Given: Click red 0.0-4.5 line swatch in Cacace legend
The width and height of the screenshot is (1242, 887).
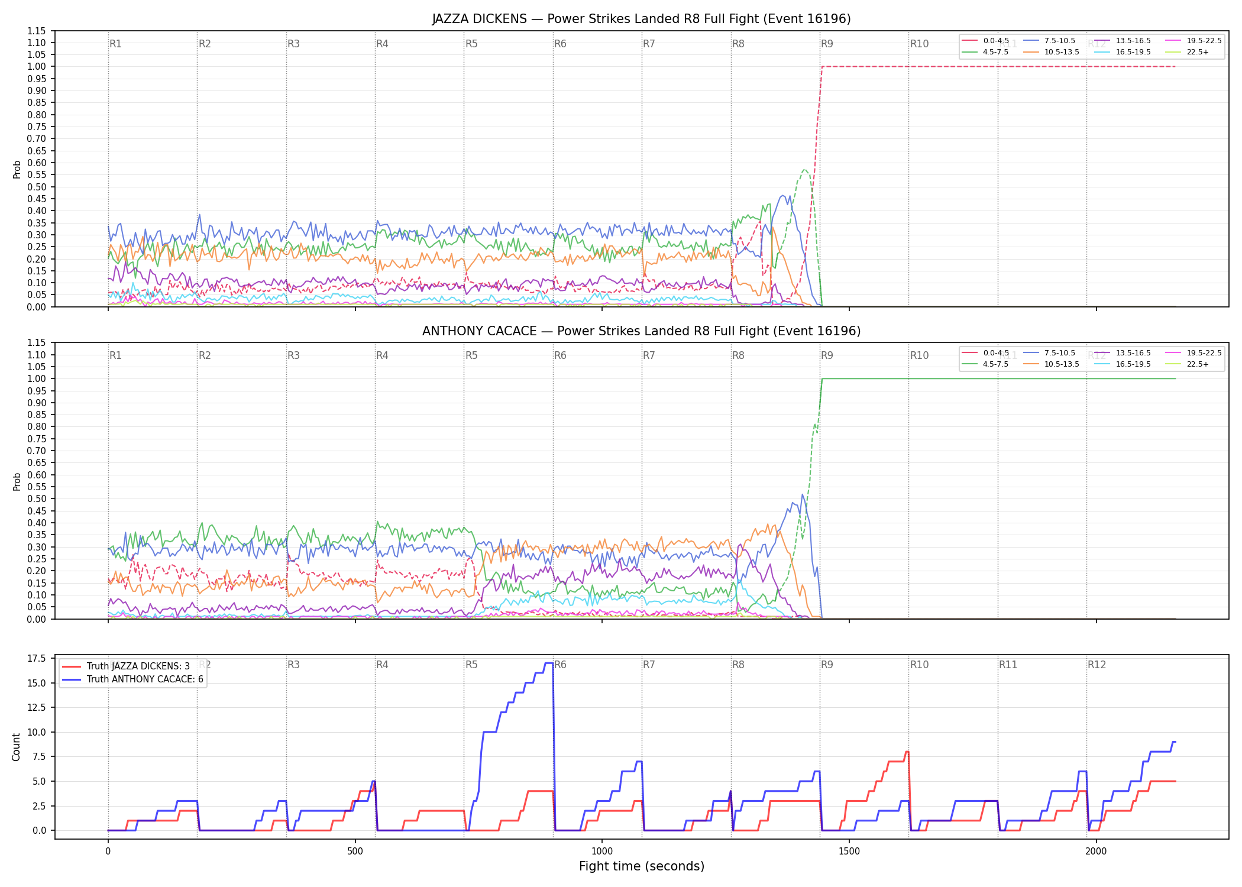Looking at the screenshot, I should click(x=969, y=353).
